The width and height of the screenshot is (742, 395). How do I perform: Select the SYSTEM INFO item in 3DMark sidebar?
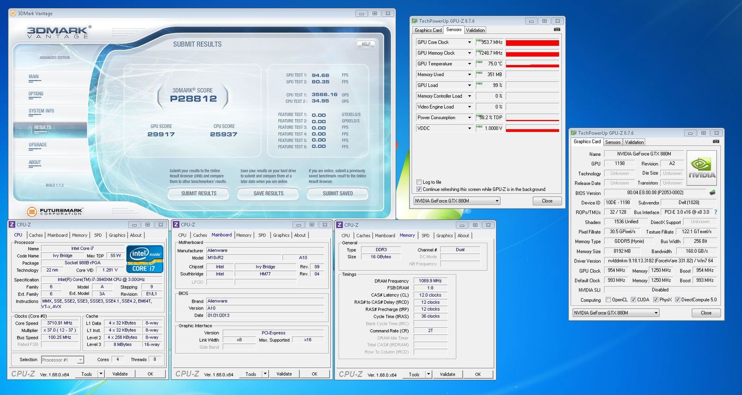point(41,111)
